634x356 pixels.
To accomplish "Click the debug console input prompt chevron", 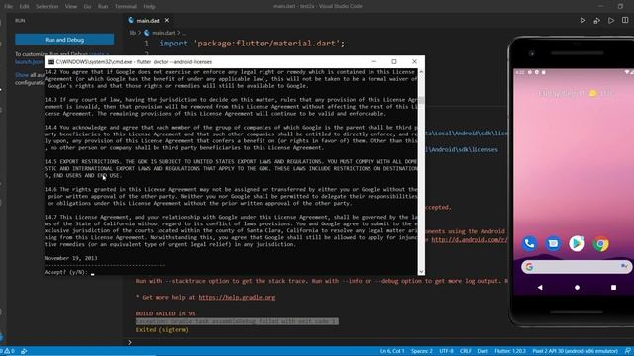I will pos(130,342).
